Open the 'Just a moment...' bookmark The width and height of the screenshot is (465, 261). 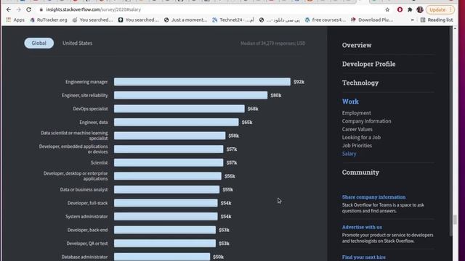point(186,20)
